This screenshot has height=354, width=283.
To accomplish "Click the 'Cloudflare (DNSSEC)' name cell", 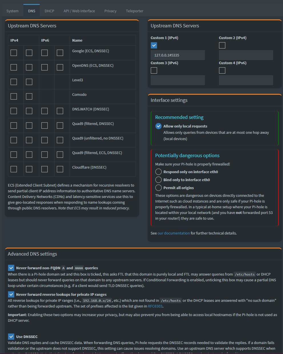I will (103, 169).
